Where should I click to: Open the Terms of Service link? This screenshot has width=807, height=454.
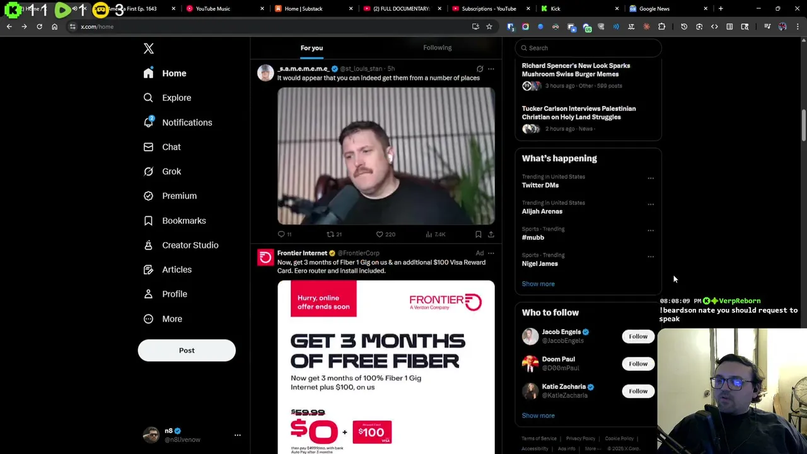click(539, 439)
